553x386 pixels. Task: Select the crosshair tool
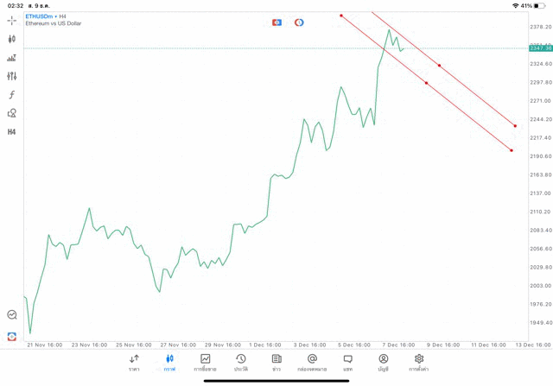coord(12,20)
